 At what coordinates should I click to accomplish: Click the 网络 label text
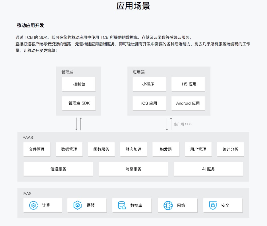tap(181, 205)
